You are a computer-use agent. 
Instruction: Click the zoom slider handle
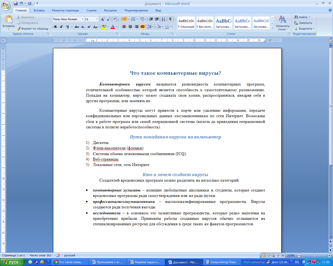click(x=314, y=255)
